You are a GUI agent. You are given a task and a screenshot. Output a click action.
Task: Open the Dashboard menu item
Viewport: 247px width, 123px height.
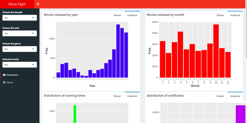pos(20,75)
